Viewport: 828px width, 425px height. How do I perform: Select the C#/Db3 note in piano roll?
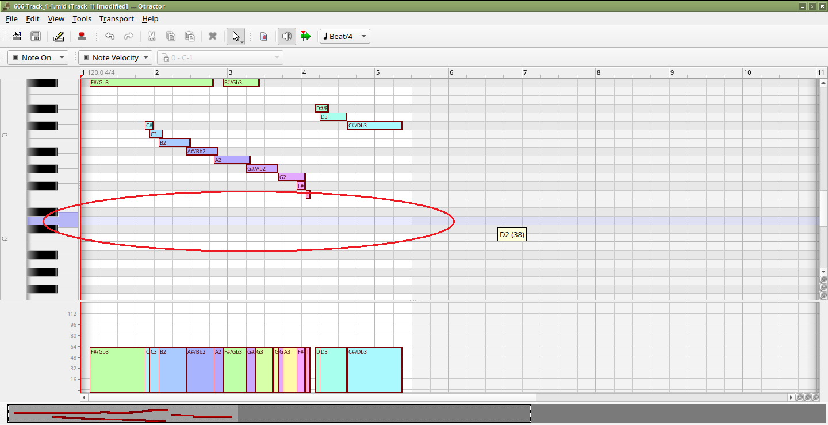(375, 125)
